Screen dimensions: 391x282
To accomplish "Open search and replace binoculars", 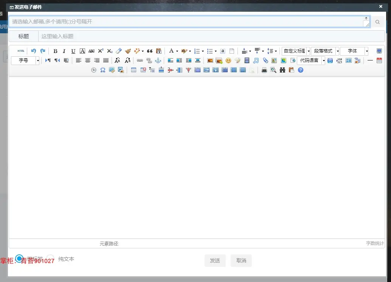I will click(x=282, y=70).
